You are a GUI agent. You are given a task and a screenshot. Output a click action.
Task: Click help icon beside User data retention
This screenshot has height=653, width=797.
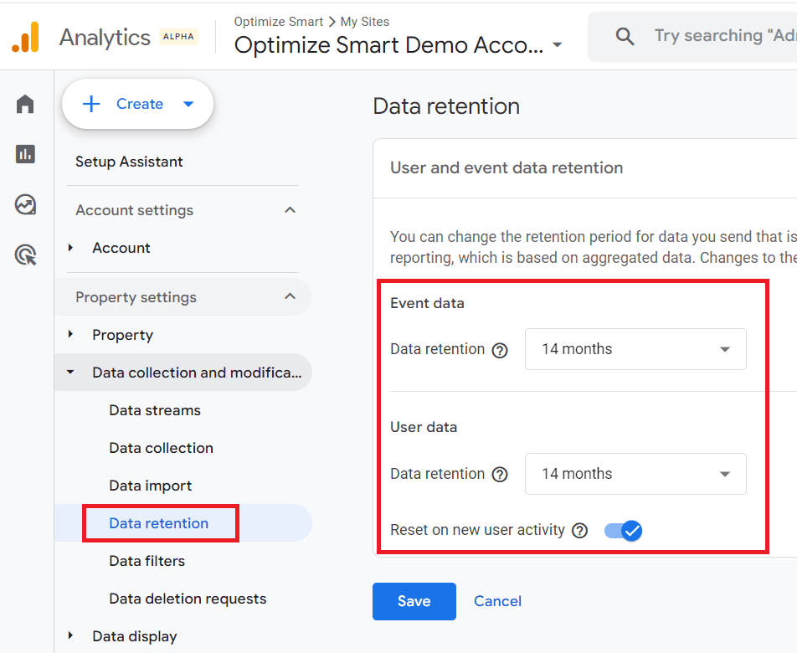[x=500, y=475]
